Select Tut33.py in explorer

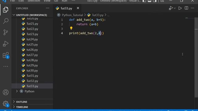point(32,86)
